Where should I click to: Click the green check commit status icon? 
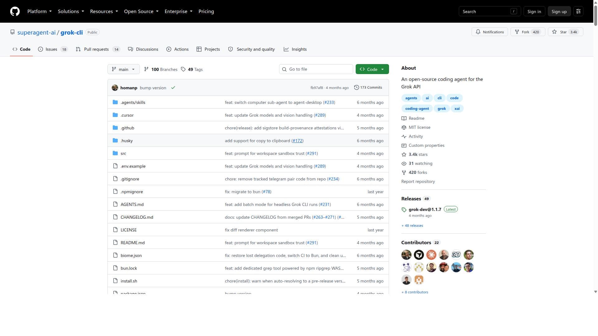click(173, 88)
